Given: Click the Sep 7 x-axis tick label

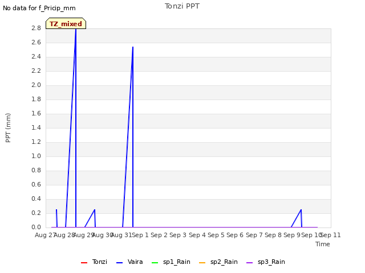Looking at the screenshot, I should 254,235.
